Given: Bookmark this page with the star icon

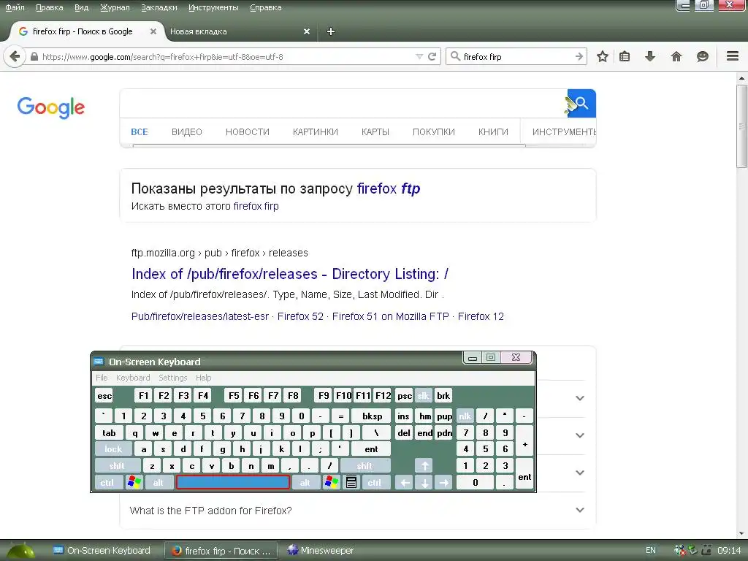Looking at the screenshot, I should 603,57.
